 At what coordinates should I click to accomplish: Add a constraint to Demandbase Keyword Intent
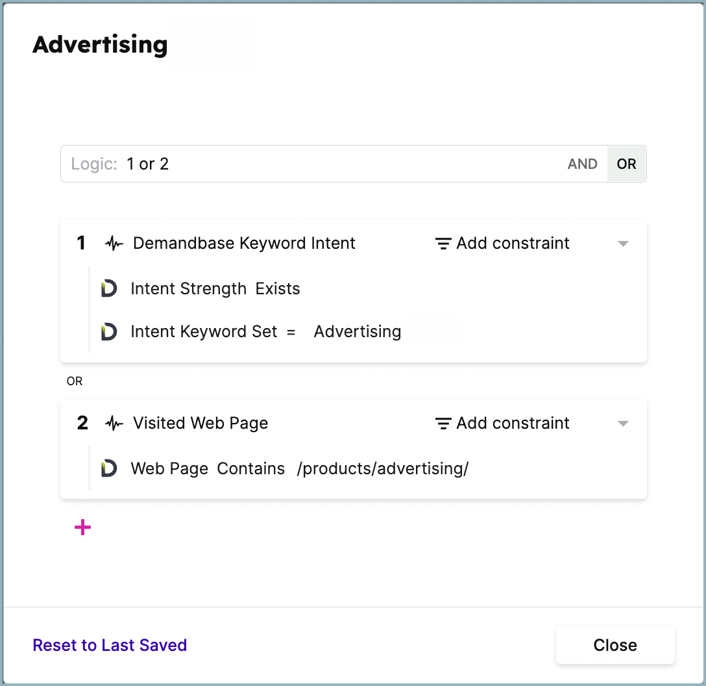coord(502,244)
